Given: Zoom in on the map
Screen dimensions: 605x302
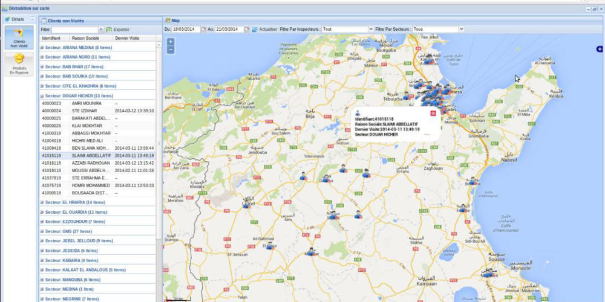Looking at the screenshot, I should [x=171, y=42].
